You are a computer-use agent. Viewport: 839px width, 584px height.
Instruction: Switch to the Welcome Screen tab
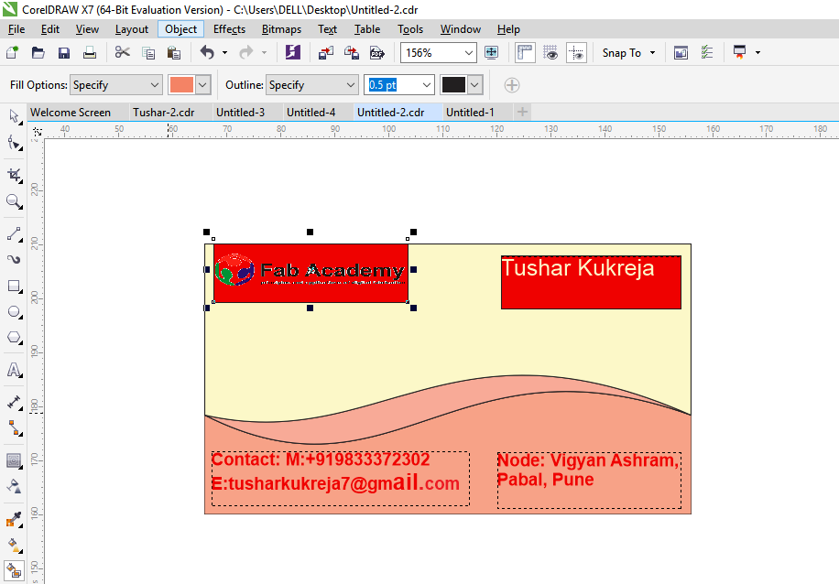(x=71, y=113)
